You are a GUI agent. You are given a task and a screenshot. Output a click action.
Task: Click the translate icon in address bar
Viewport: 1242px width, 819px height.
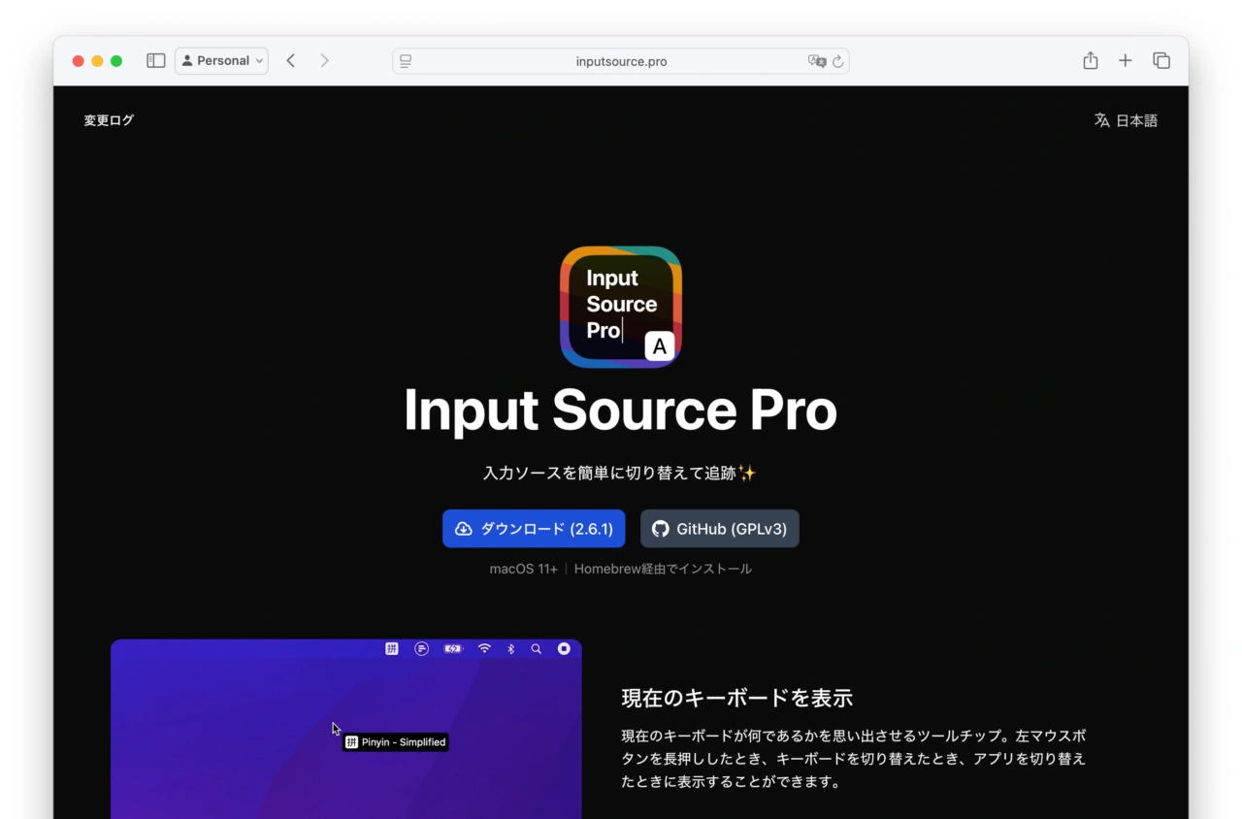(817, 61)
